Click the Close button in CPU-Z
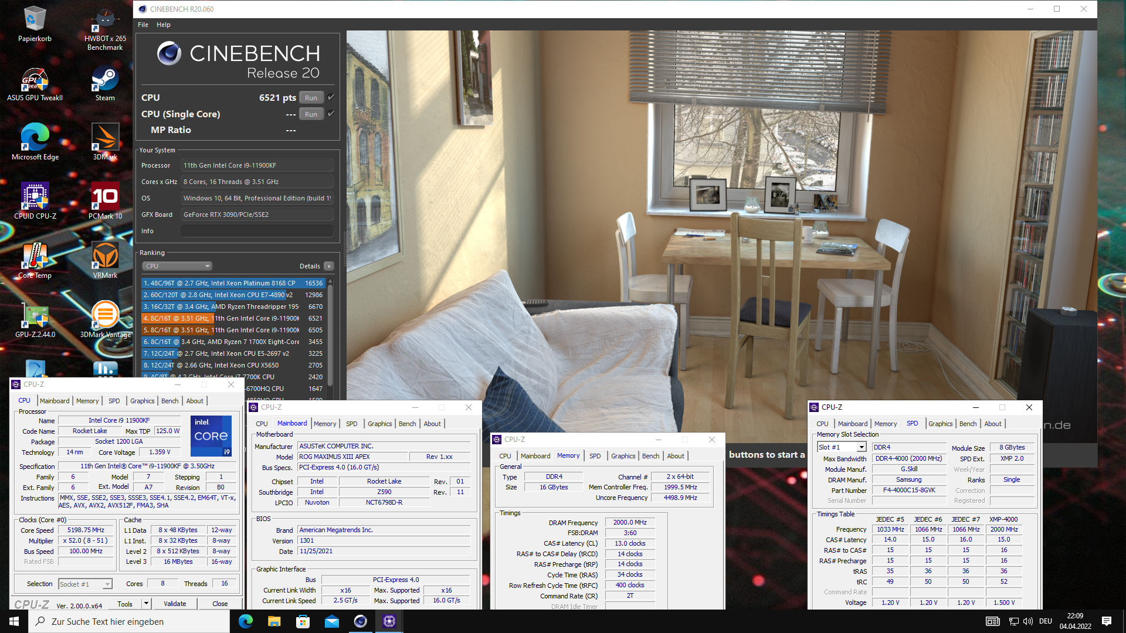The height and width of the screenshot is (633, 1126). (x=220, y=604)
